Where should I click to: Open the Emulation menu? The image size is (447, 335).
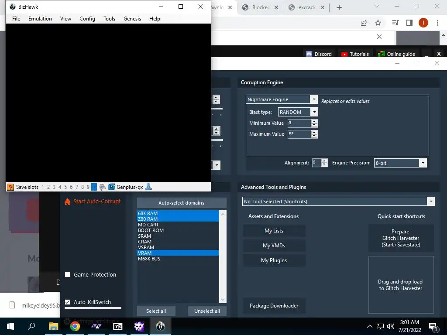40,18
